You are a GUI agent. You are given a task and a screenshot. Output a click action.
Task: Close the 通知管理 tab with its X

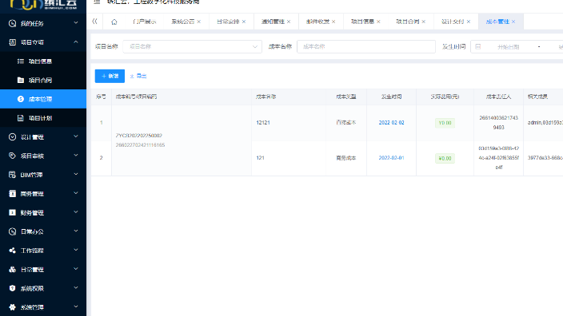289,22
